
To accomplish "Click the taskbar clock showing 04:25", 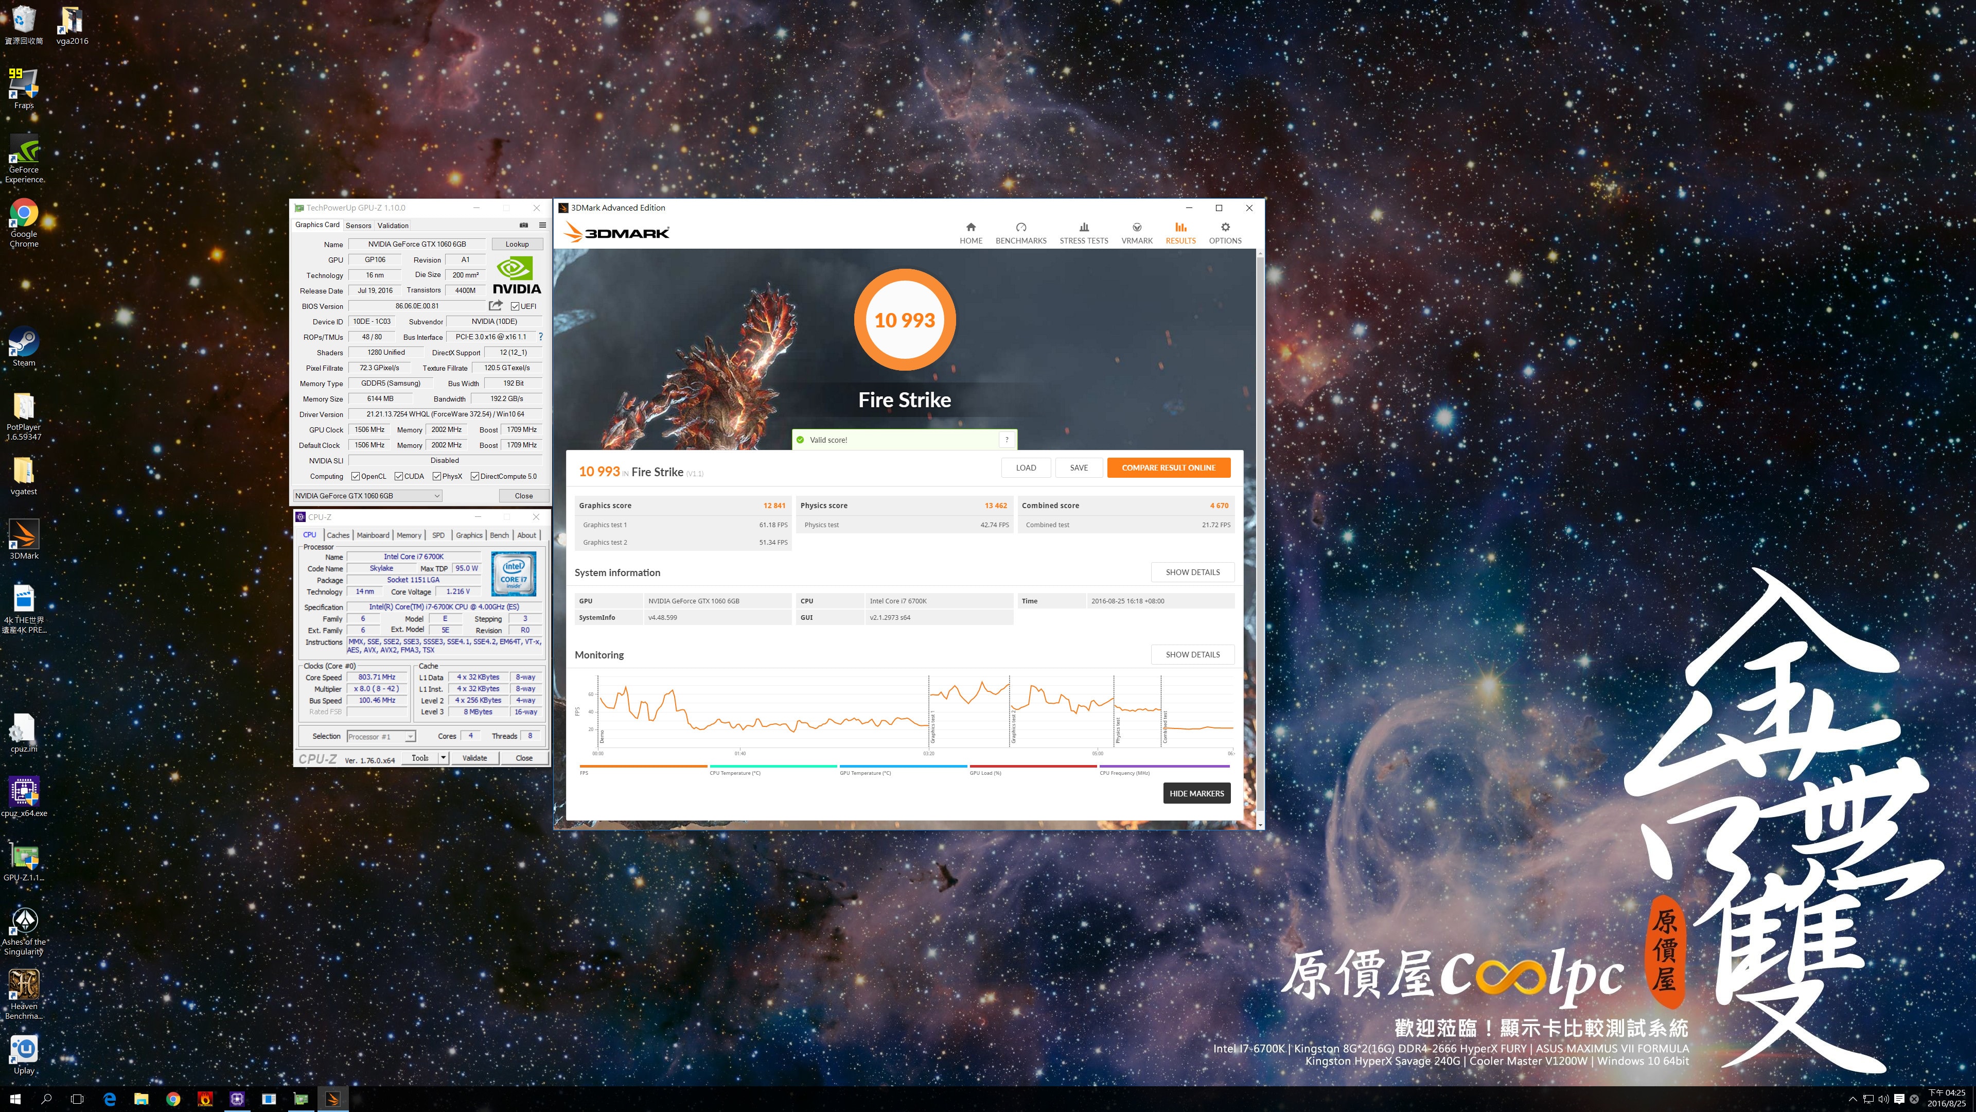I will coord(1947,1098).
